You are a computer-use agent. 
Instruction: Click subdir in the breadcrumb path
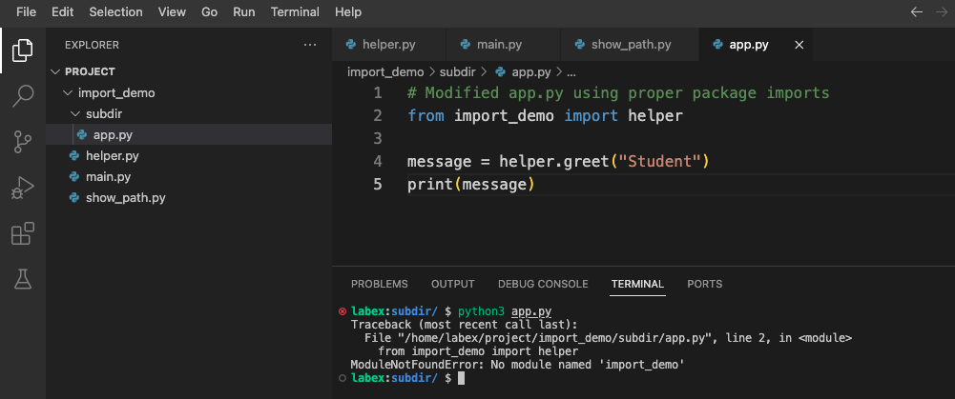click(457, 71)
